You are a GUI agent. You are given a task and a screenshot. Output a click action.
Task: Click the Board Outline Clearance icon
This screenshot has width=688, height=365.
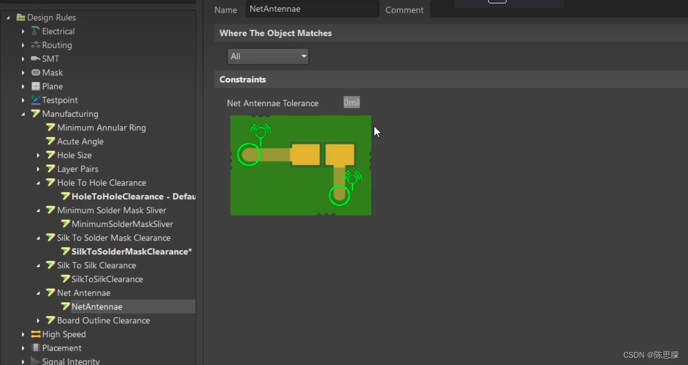coord(51,320)
